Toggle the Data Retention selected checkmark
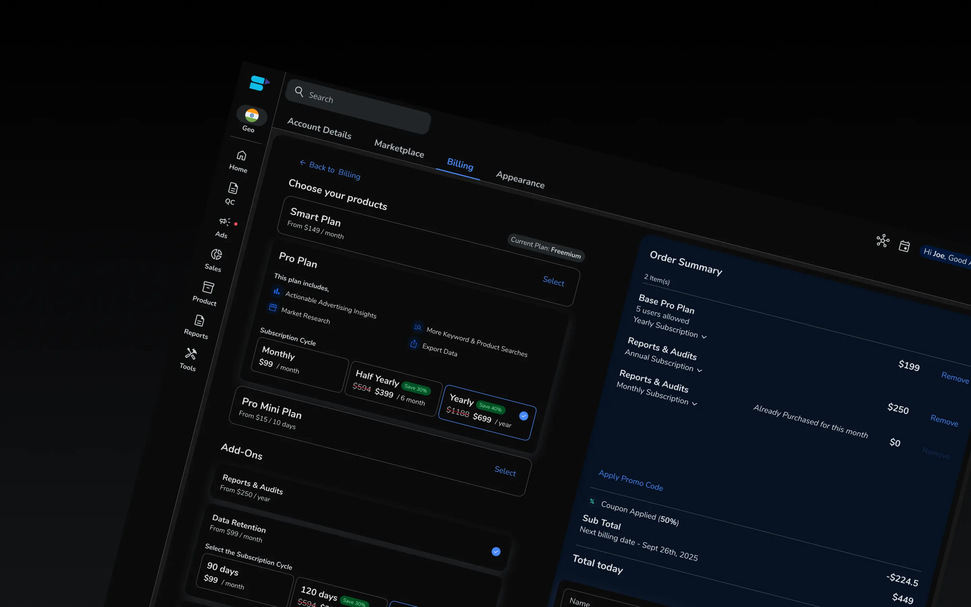 point(496,552)
